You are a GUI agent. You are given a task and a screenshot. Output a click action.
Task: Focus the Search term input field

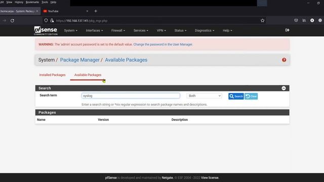[131, 96]
